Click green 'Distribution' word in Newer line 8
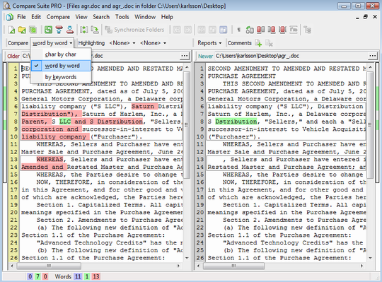Image resolution: width=382 pixels, height=282 pixels. click(x=236, y=122)
